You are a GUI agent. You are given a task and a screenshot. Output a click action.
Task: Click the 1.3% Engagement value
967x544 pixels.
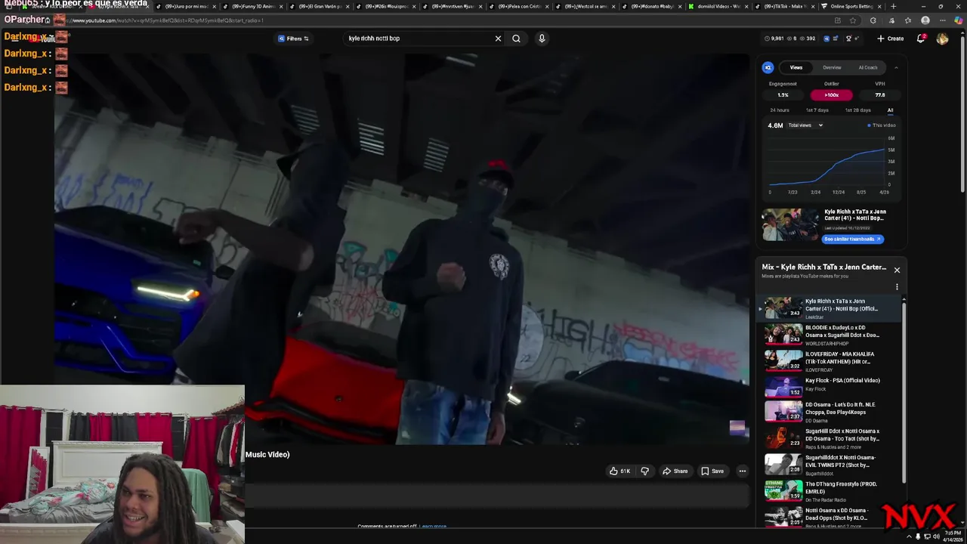tap(783, 95)
